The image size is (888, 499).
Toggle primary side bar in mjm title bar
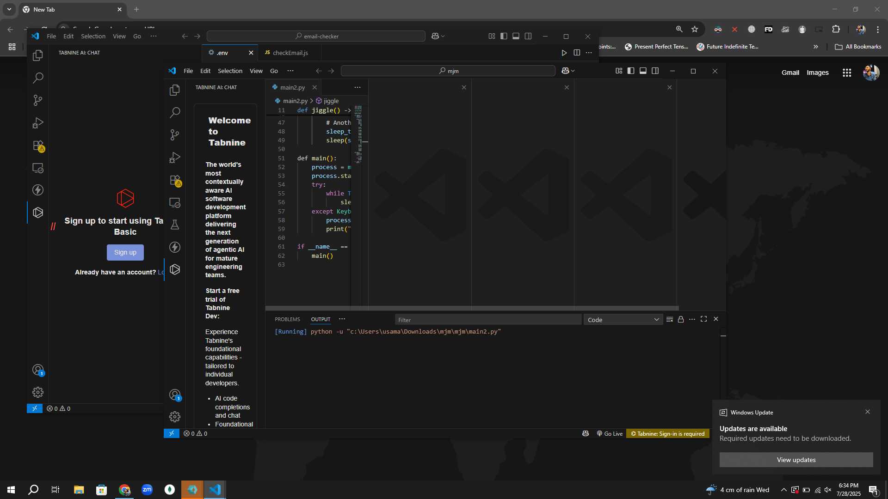coord(631,71)
